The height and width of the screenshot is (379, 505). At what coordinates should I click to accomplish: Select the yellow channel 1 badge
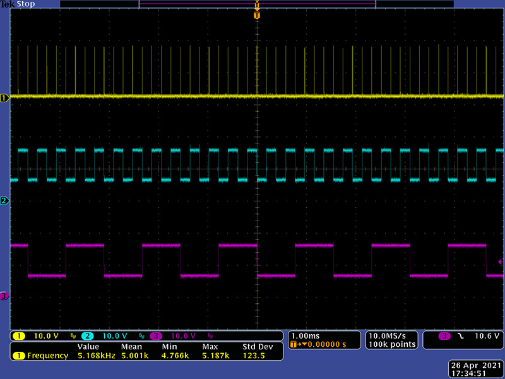coord(19,335)
